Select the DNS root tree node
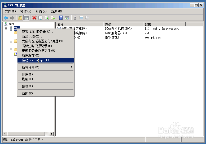This screenshot has height=144, width=206. [x=11, y=24]
